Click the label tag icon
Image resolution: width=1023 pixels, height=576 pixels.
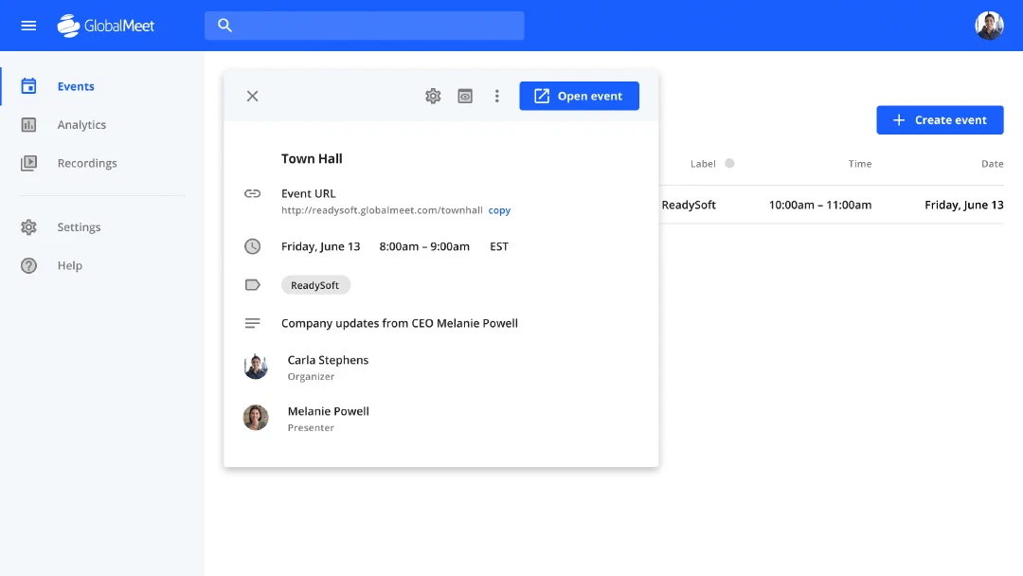[x=253, y=285]
